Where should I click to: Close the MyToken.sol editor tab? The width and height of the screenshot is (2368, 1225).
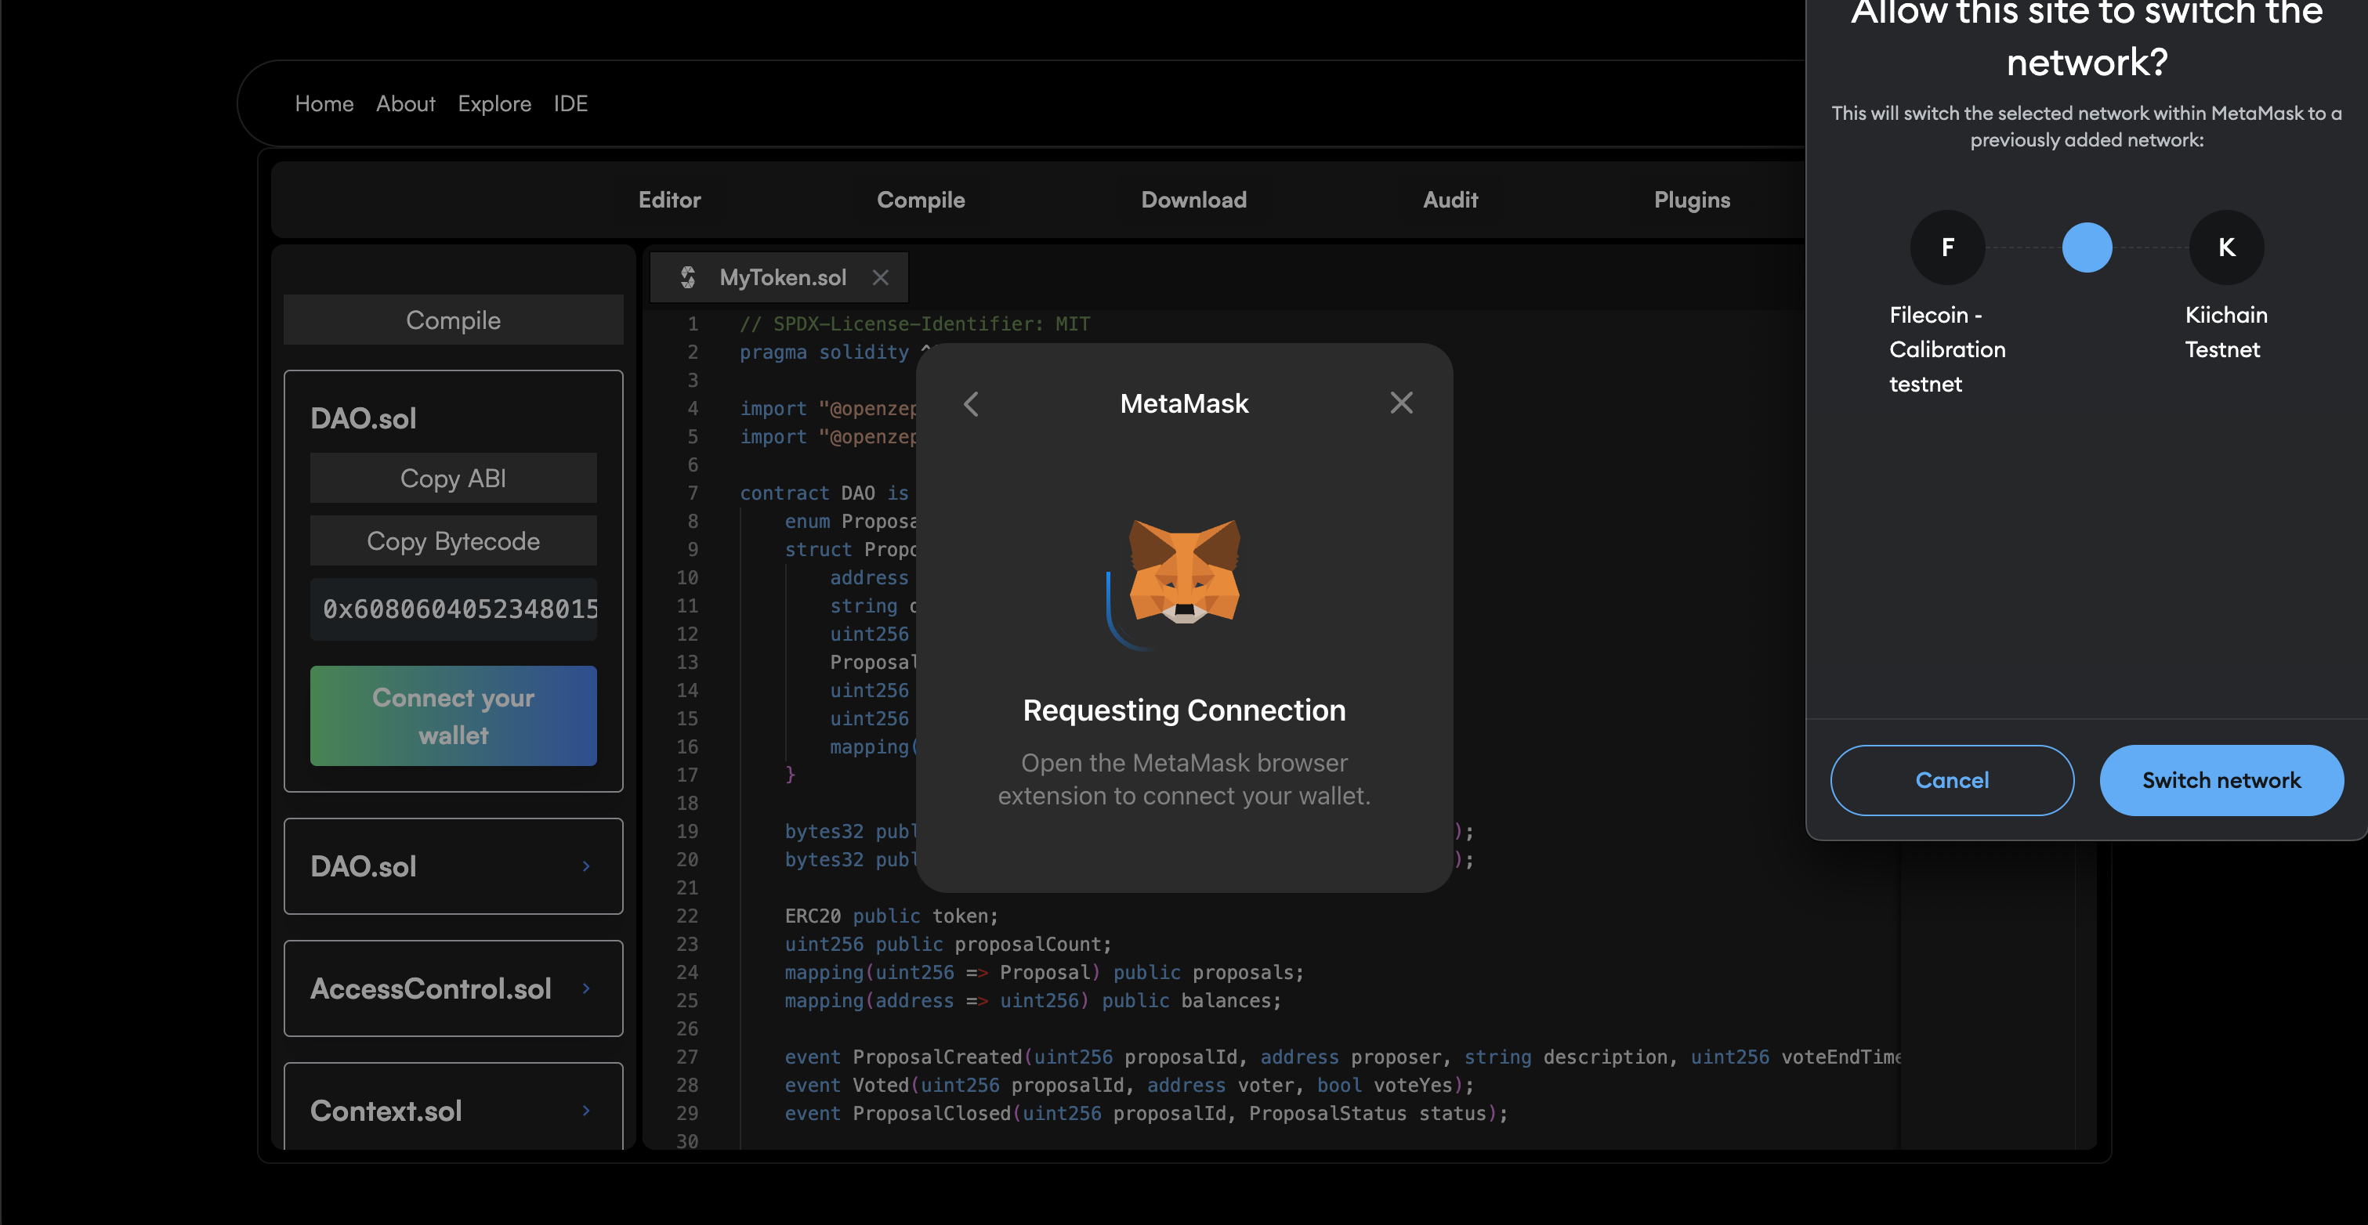click(880, 276)
